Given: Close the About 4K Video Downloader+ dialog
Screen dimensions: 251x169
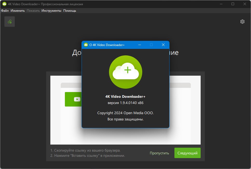Looking at the screenshot, I should pyautogui.click(x=163, y=45).
